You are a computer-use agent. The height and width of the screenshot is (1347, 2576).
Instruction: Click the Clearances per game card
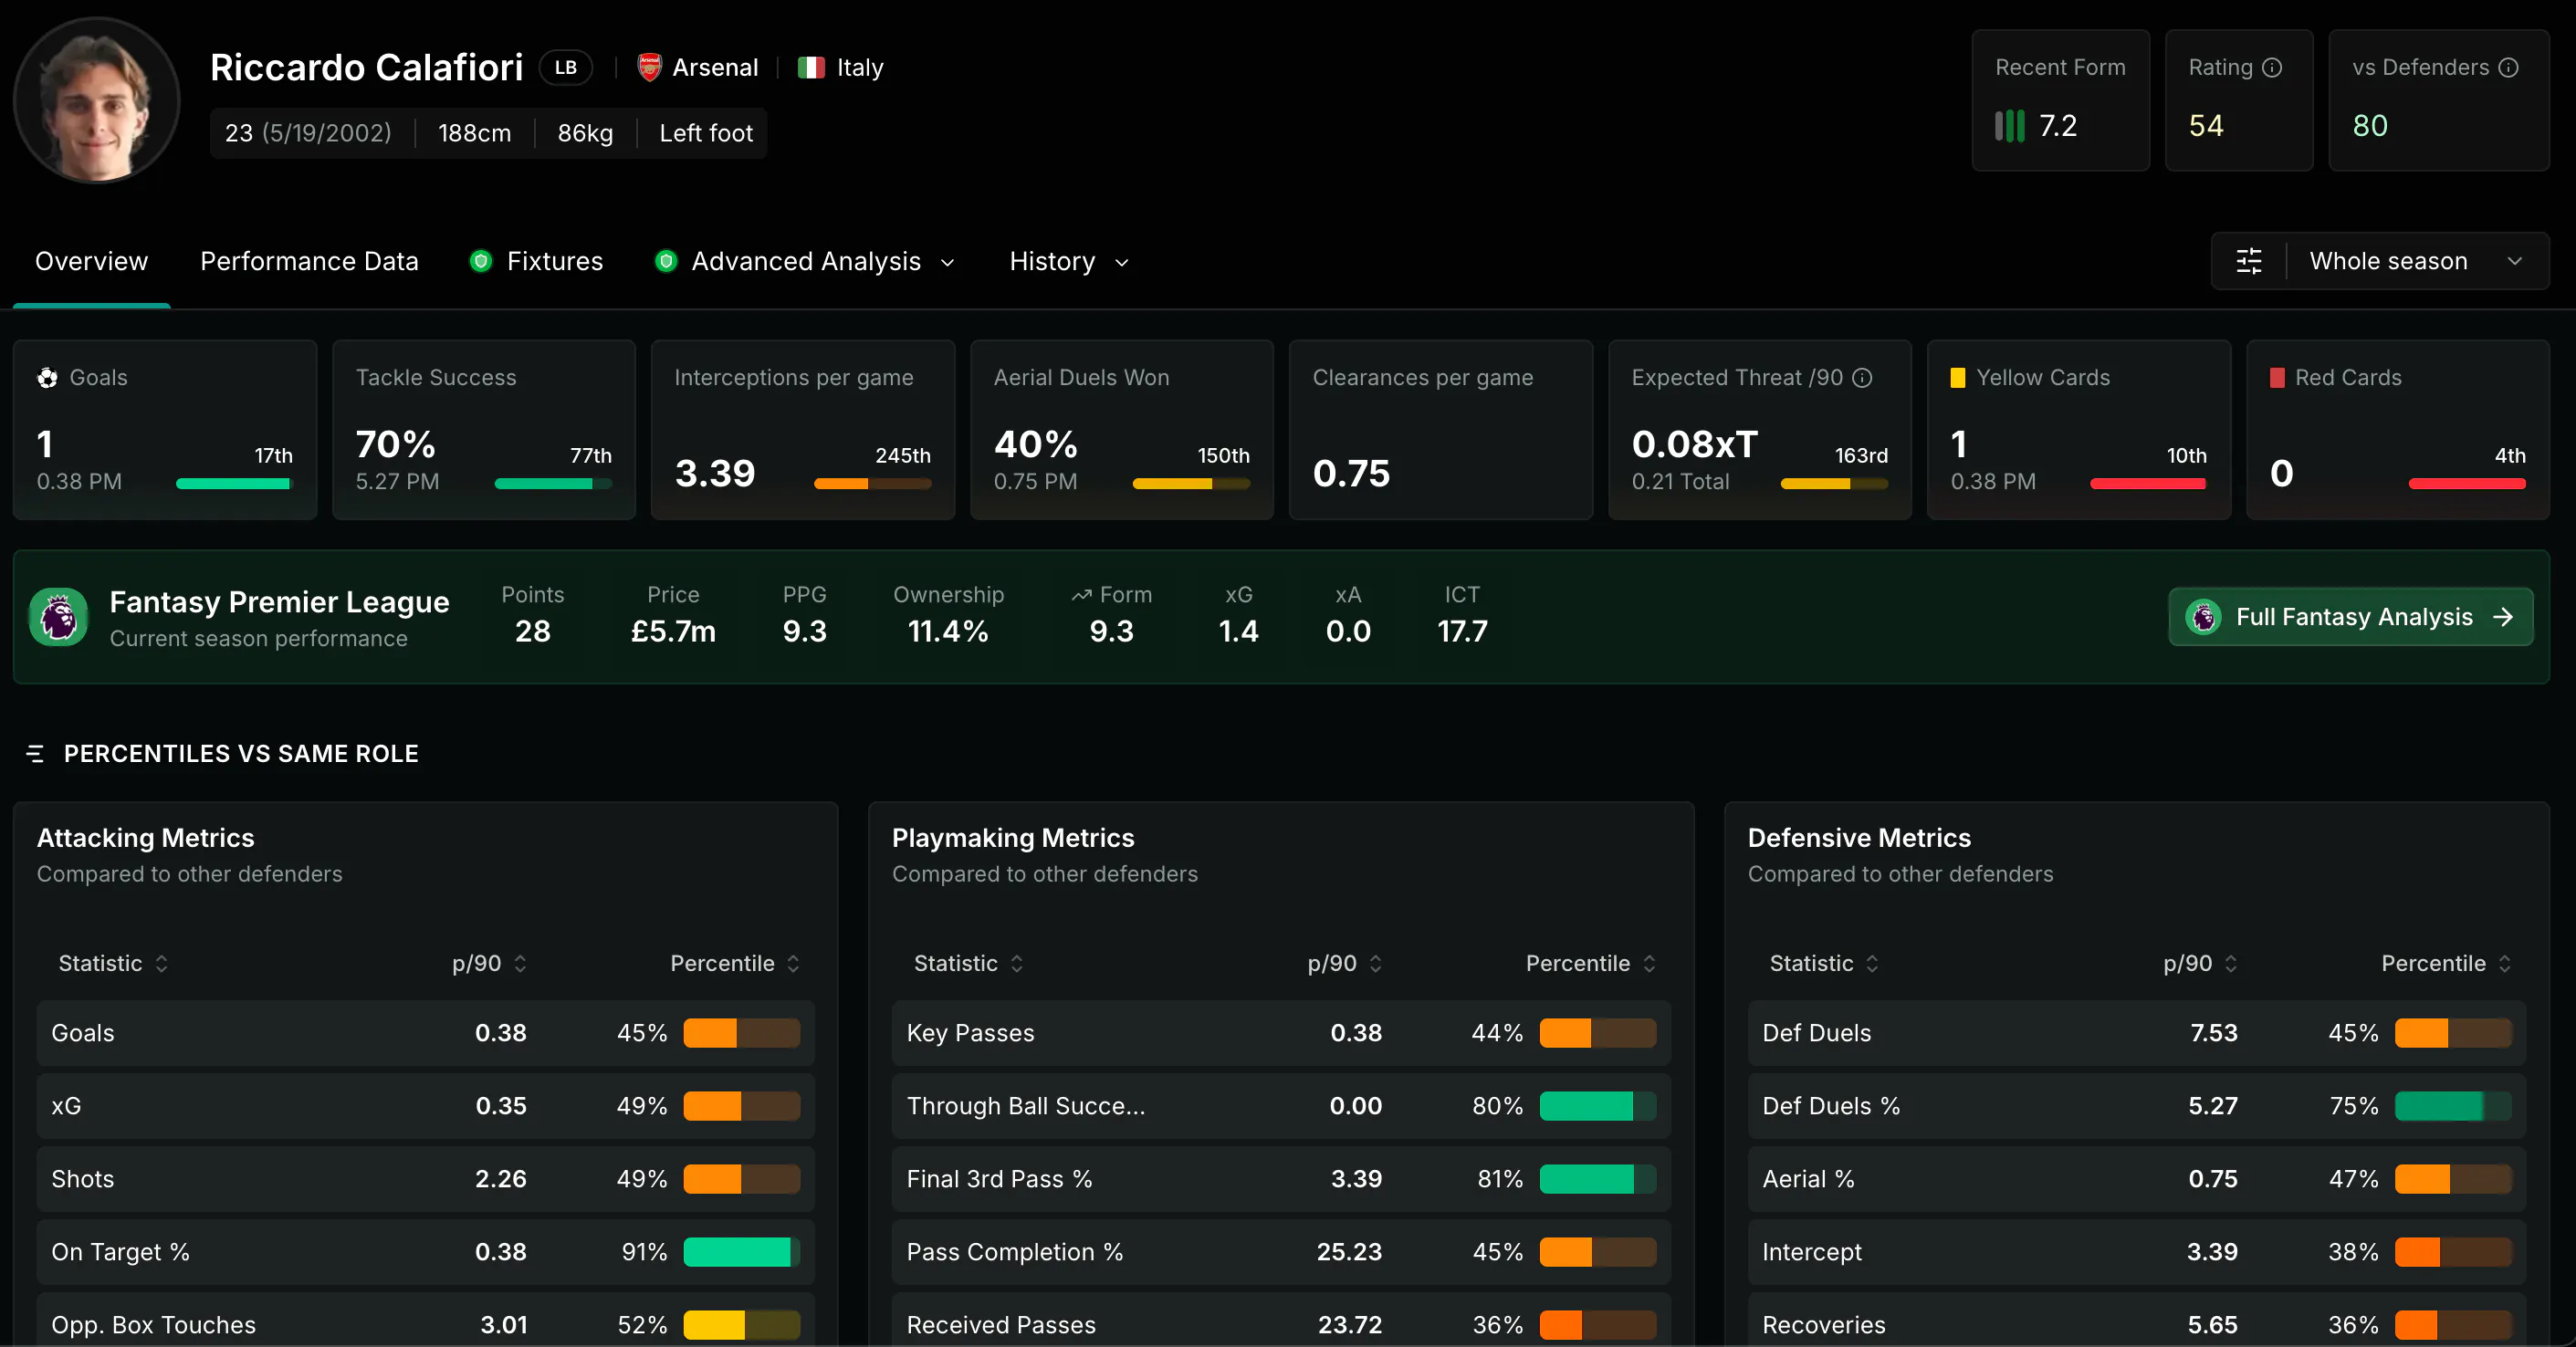[x=1441, y=429]
